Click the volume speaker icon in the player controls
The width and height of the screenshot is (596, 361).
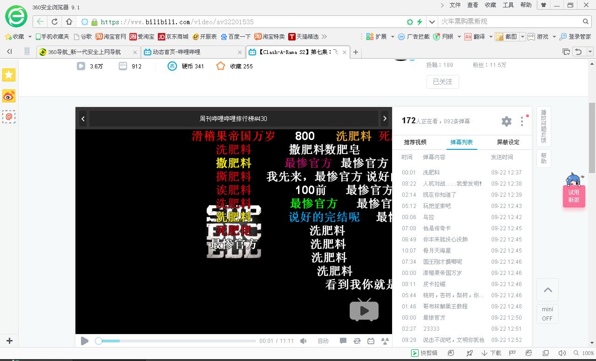point(304,341)
